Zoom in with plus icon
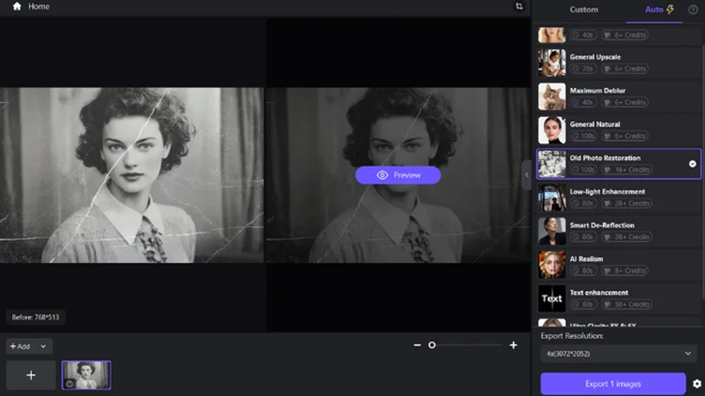This screenshot has width=705, height=396. (x=514, y=345)
